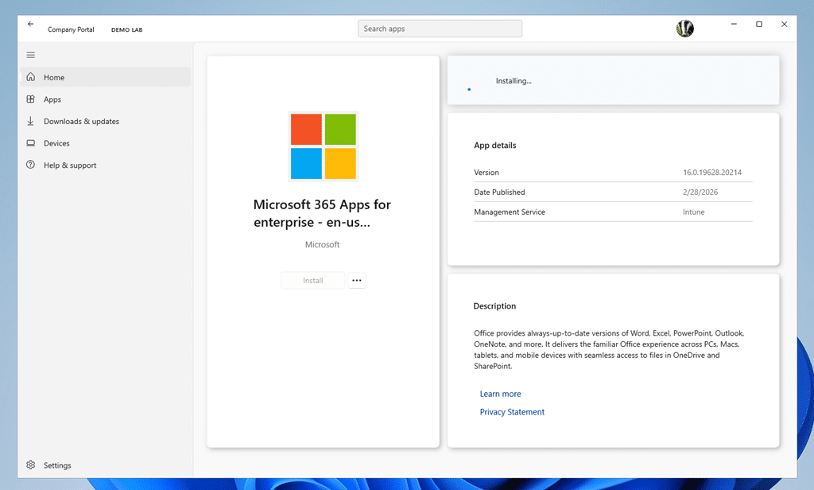Open the Privacy Statement link

[x=512, y=412]
